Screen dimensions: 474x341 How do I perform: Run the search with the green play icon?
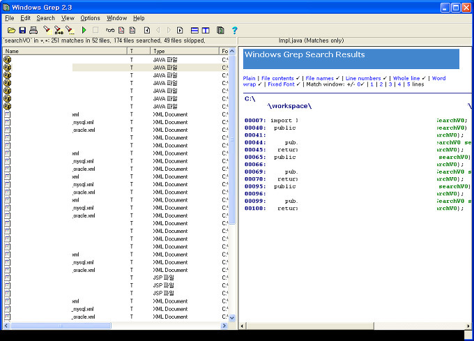click(x=84, y=30)
